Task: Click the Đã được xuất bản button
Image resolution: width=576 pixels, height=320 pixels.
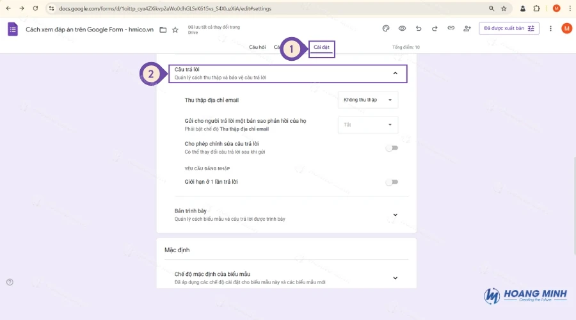Action: click(509, 28)
